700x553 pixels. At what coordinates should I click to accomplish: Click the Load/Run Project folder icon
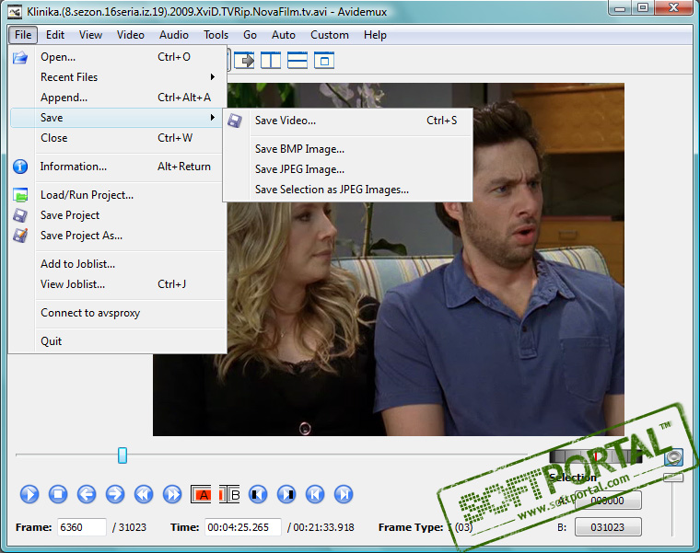point(20,195)
